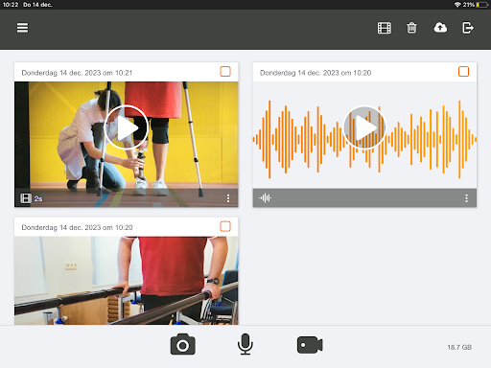Tap the microphone audio record icon

[245, 344]
